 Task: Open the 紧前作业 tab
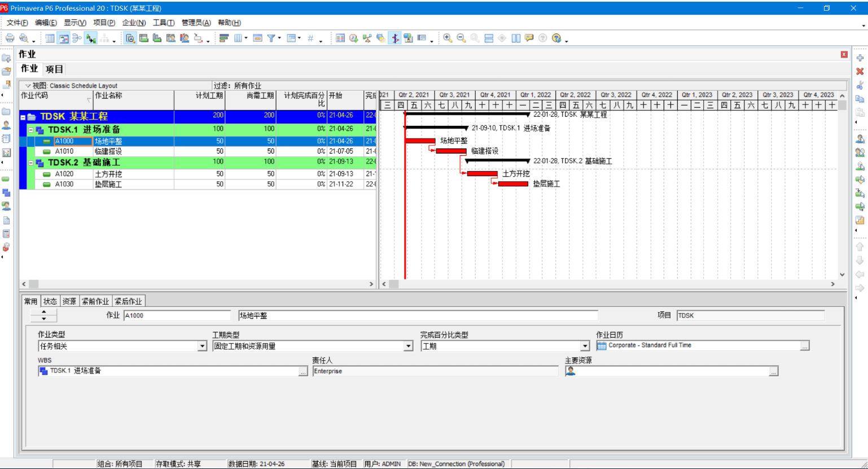coord(95,301)
